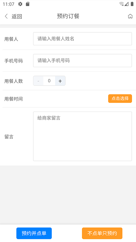Increase diner count with plus button
136x242 pixels.
click(60, 81)
